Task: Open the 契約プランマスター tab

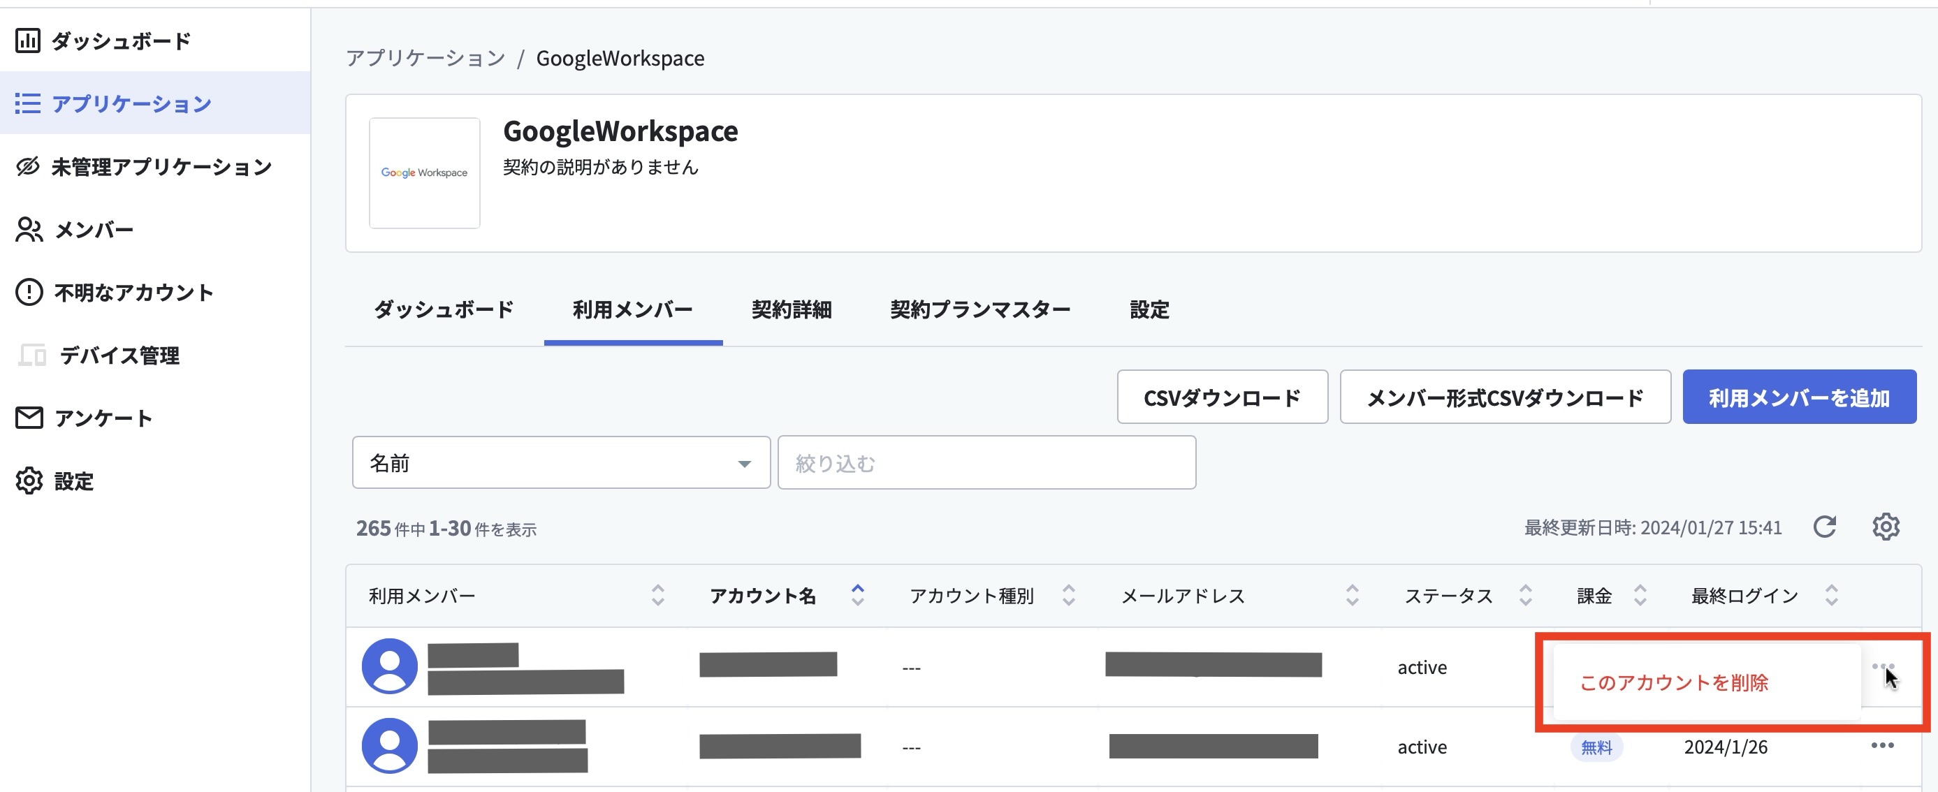Action: 980,310
